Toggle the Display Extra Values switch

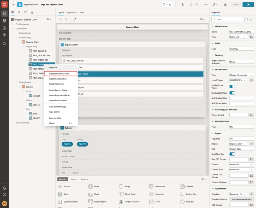[x=232, y=86]
